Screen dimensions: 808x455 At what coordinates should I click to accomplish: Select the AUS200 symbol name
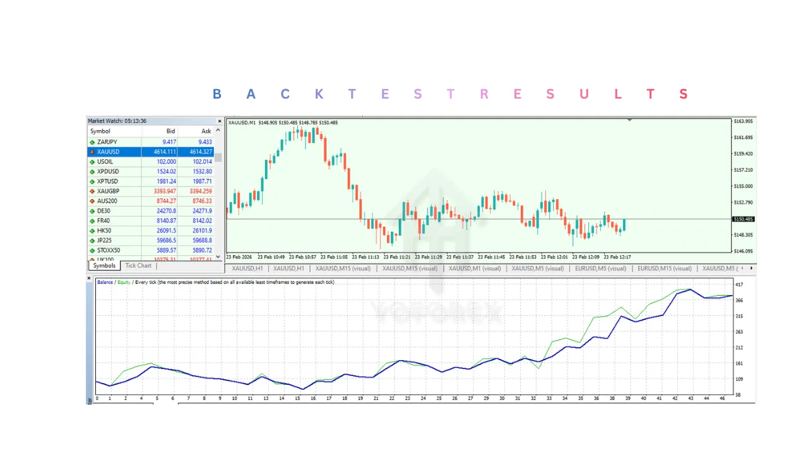pos(107,201)
